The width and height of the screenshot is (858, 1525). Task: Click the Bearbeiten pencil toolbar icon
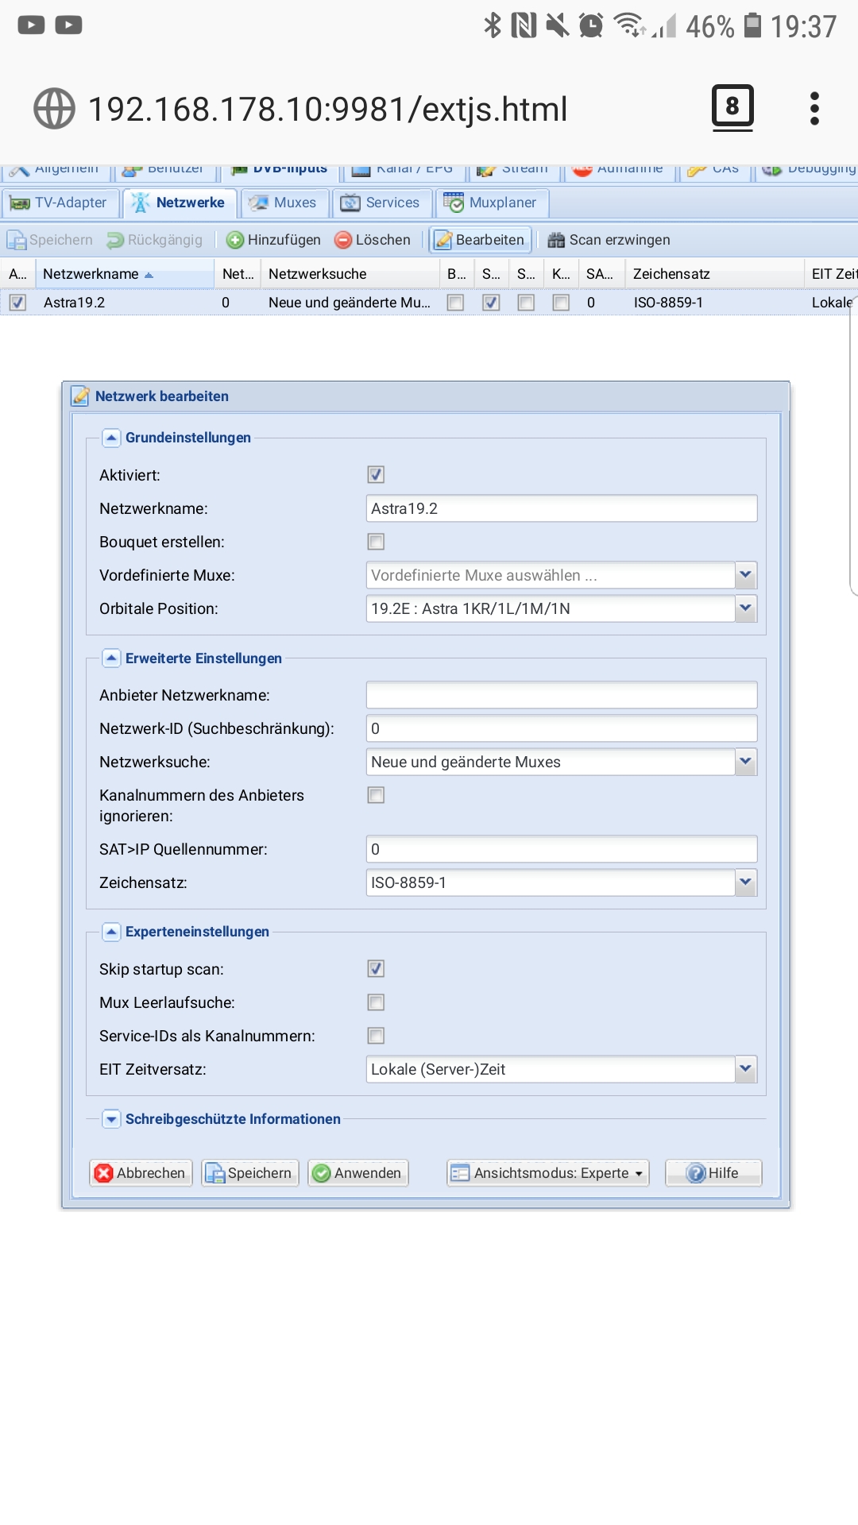pos(443,240)
